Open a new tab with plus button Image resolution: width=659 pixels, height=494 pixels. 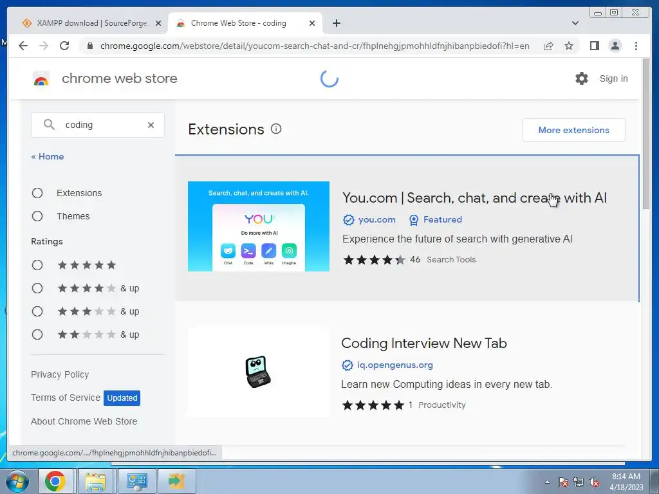pos(336,23)
